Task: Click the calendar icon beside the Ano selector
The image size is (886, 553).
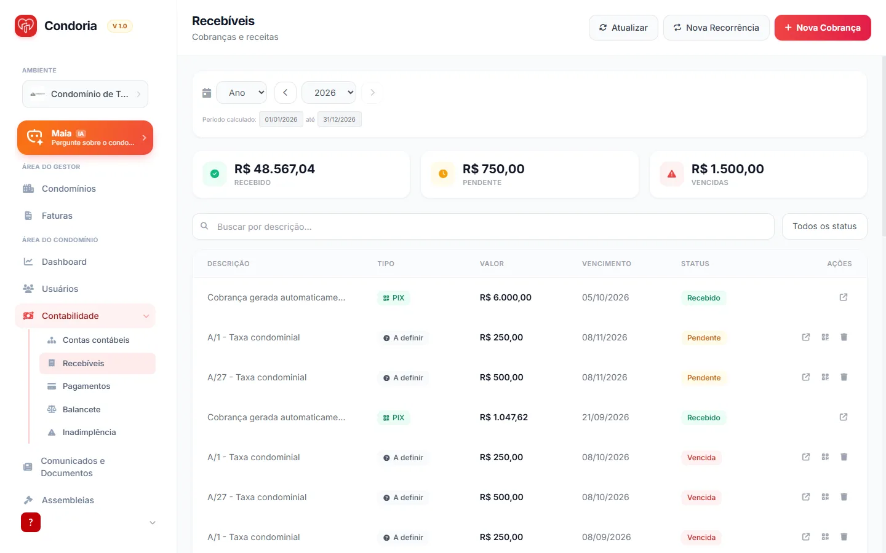Action: pos(207,93)
